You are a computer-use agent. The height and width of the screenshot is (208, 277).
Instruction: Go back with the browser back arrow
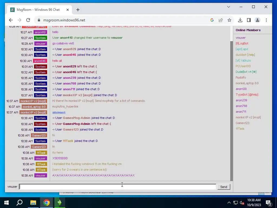pyautogui.click(x=11, y=20)
